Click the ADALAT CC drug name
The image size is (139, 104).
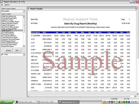pos(35,67)
